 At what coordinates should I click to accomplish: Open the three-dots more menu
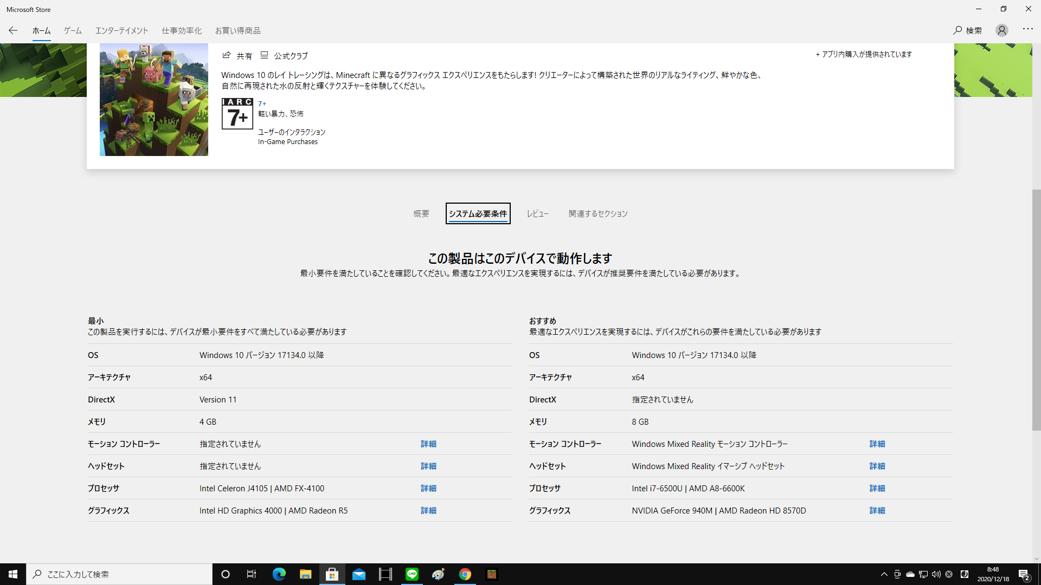[x=1027, y=29]
